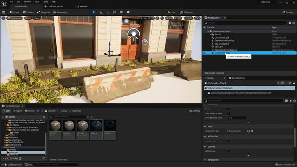Open the Edit menu

coord(19,2)
